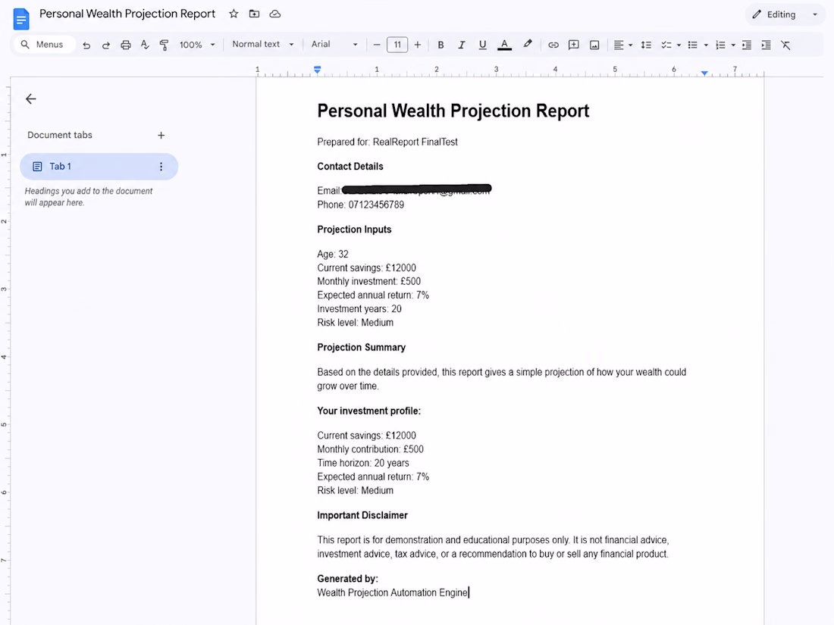Image resolution: width=834 pixels, height=625 pixels.
Task: Click Wealth Projection Automation Engine text
Action: click(x=393, y=592)
